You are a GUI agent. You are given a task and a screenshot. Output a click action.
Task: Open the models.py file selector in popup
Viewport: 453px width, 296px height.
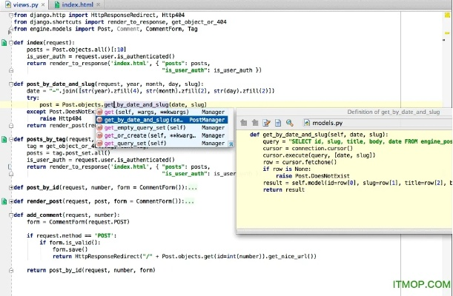(x=323, y=123)
